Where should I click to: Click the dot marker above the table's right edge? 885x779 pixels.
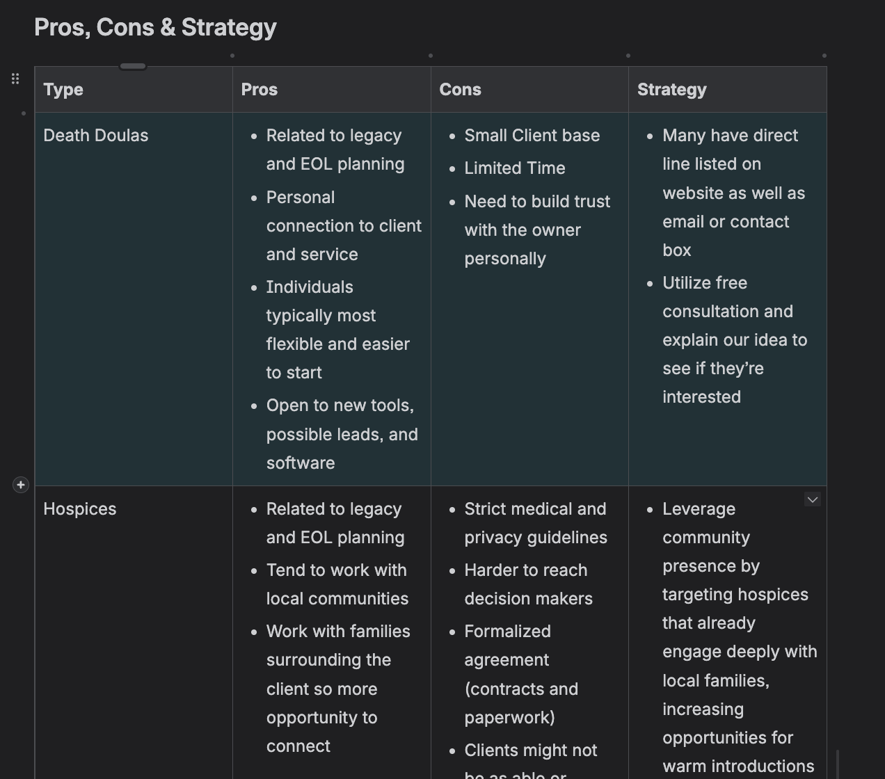(824, 56)
